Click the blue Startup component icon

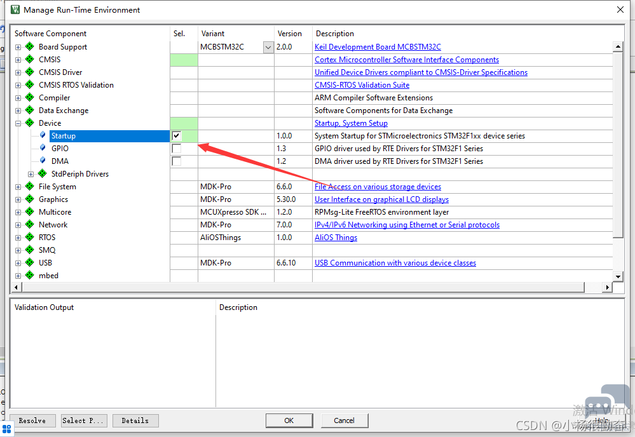(x=43, y=135)
